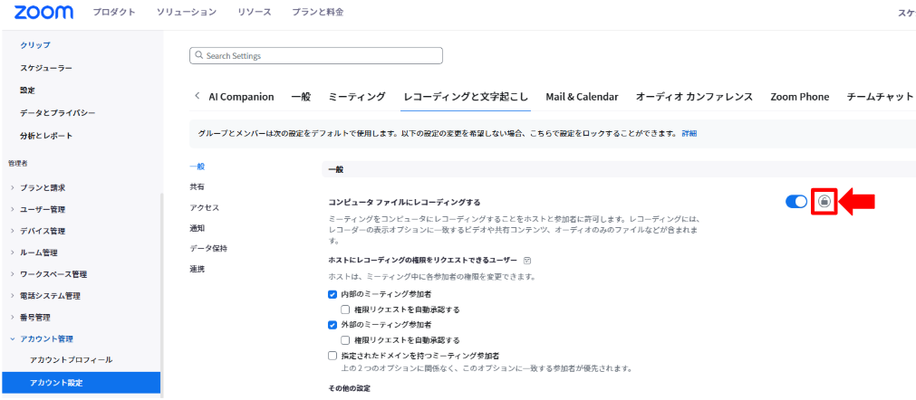The width and height of the screenshot is (916, 400).
Task: Click その他の設定 heading text
Action: [350, 388]
